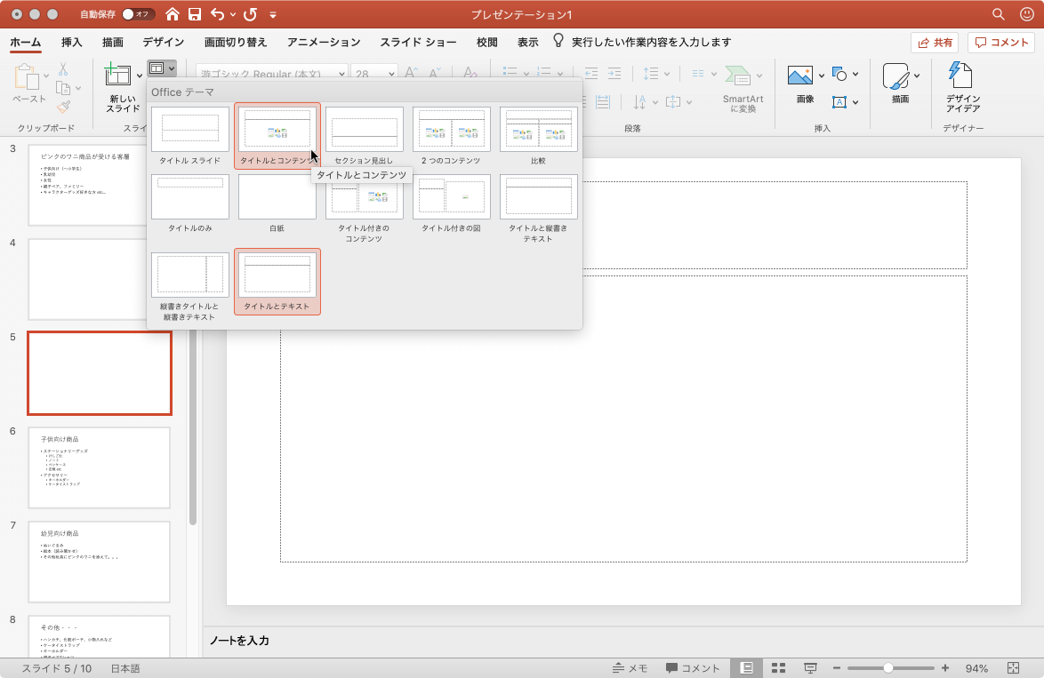This screenshot has height=678, width=1044.
Task: Switch to slide sorter grid view icon
Action: pos(778,668)
